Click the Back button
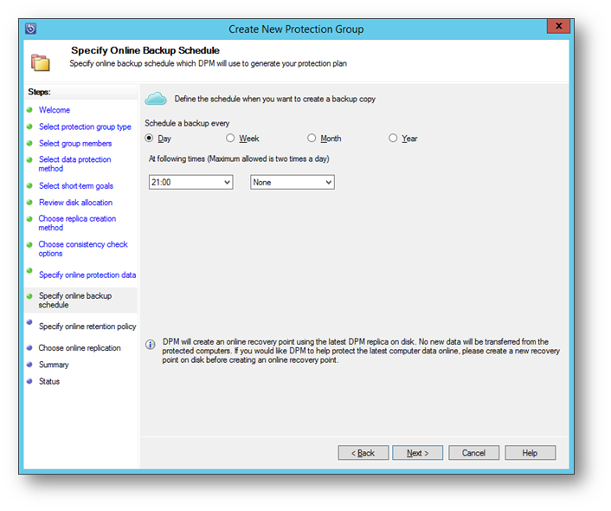This screenshot has width=611, height=511. point(363,453)
